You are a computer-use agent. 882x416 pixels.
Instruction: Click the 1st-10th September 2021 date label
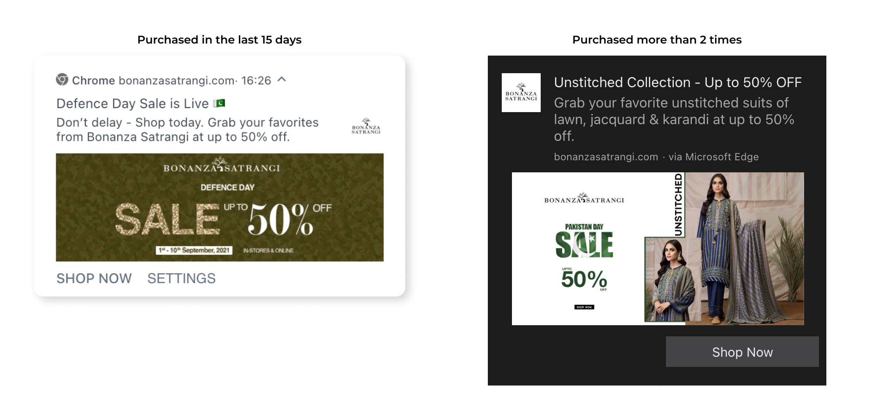(194, 251)
